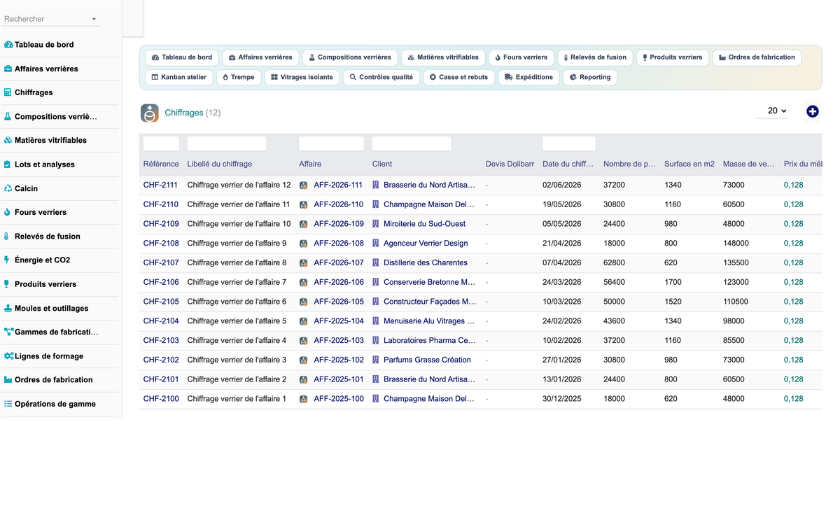Click the Calcin recycle sidebar icon
Image resolution: width=840 pixels, height=520 pixels.
[8, 188]
